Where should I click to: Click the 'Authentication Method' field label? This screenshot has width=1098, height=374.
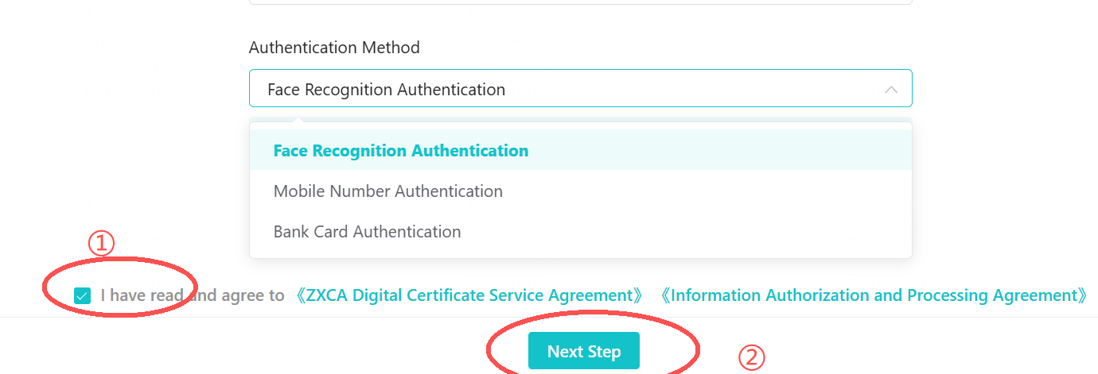[334, 48]
